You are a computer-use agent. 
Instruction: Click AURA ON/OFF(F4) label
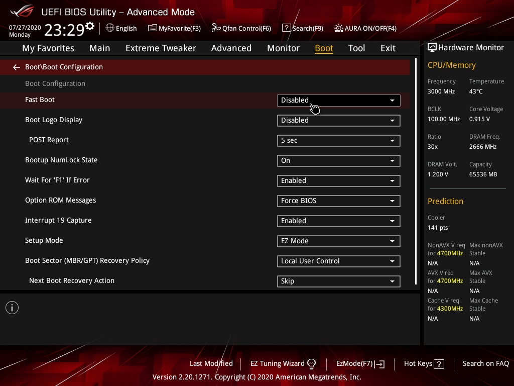pos(370,28)
